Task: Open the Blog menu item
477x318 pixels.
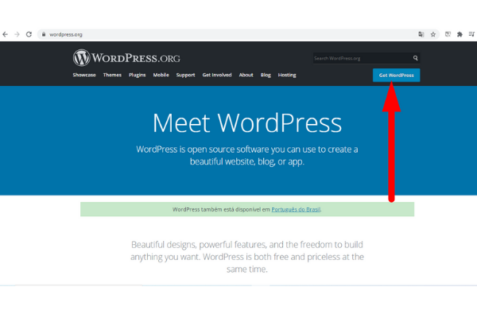Action: pyautogui.click(x=266, y=75)
